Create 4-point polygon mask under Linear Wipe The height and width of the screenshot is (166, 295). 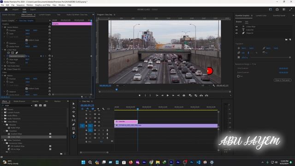tap(12, 53)
